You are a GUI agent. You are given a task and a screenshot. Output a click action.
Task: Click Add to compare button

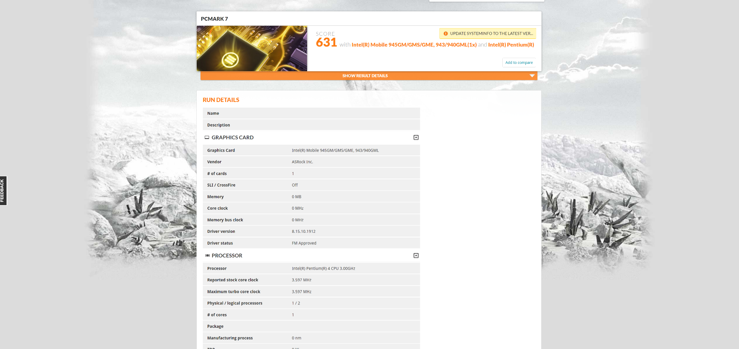coord(519,62)
